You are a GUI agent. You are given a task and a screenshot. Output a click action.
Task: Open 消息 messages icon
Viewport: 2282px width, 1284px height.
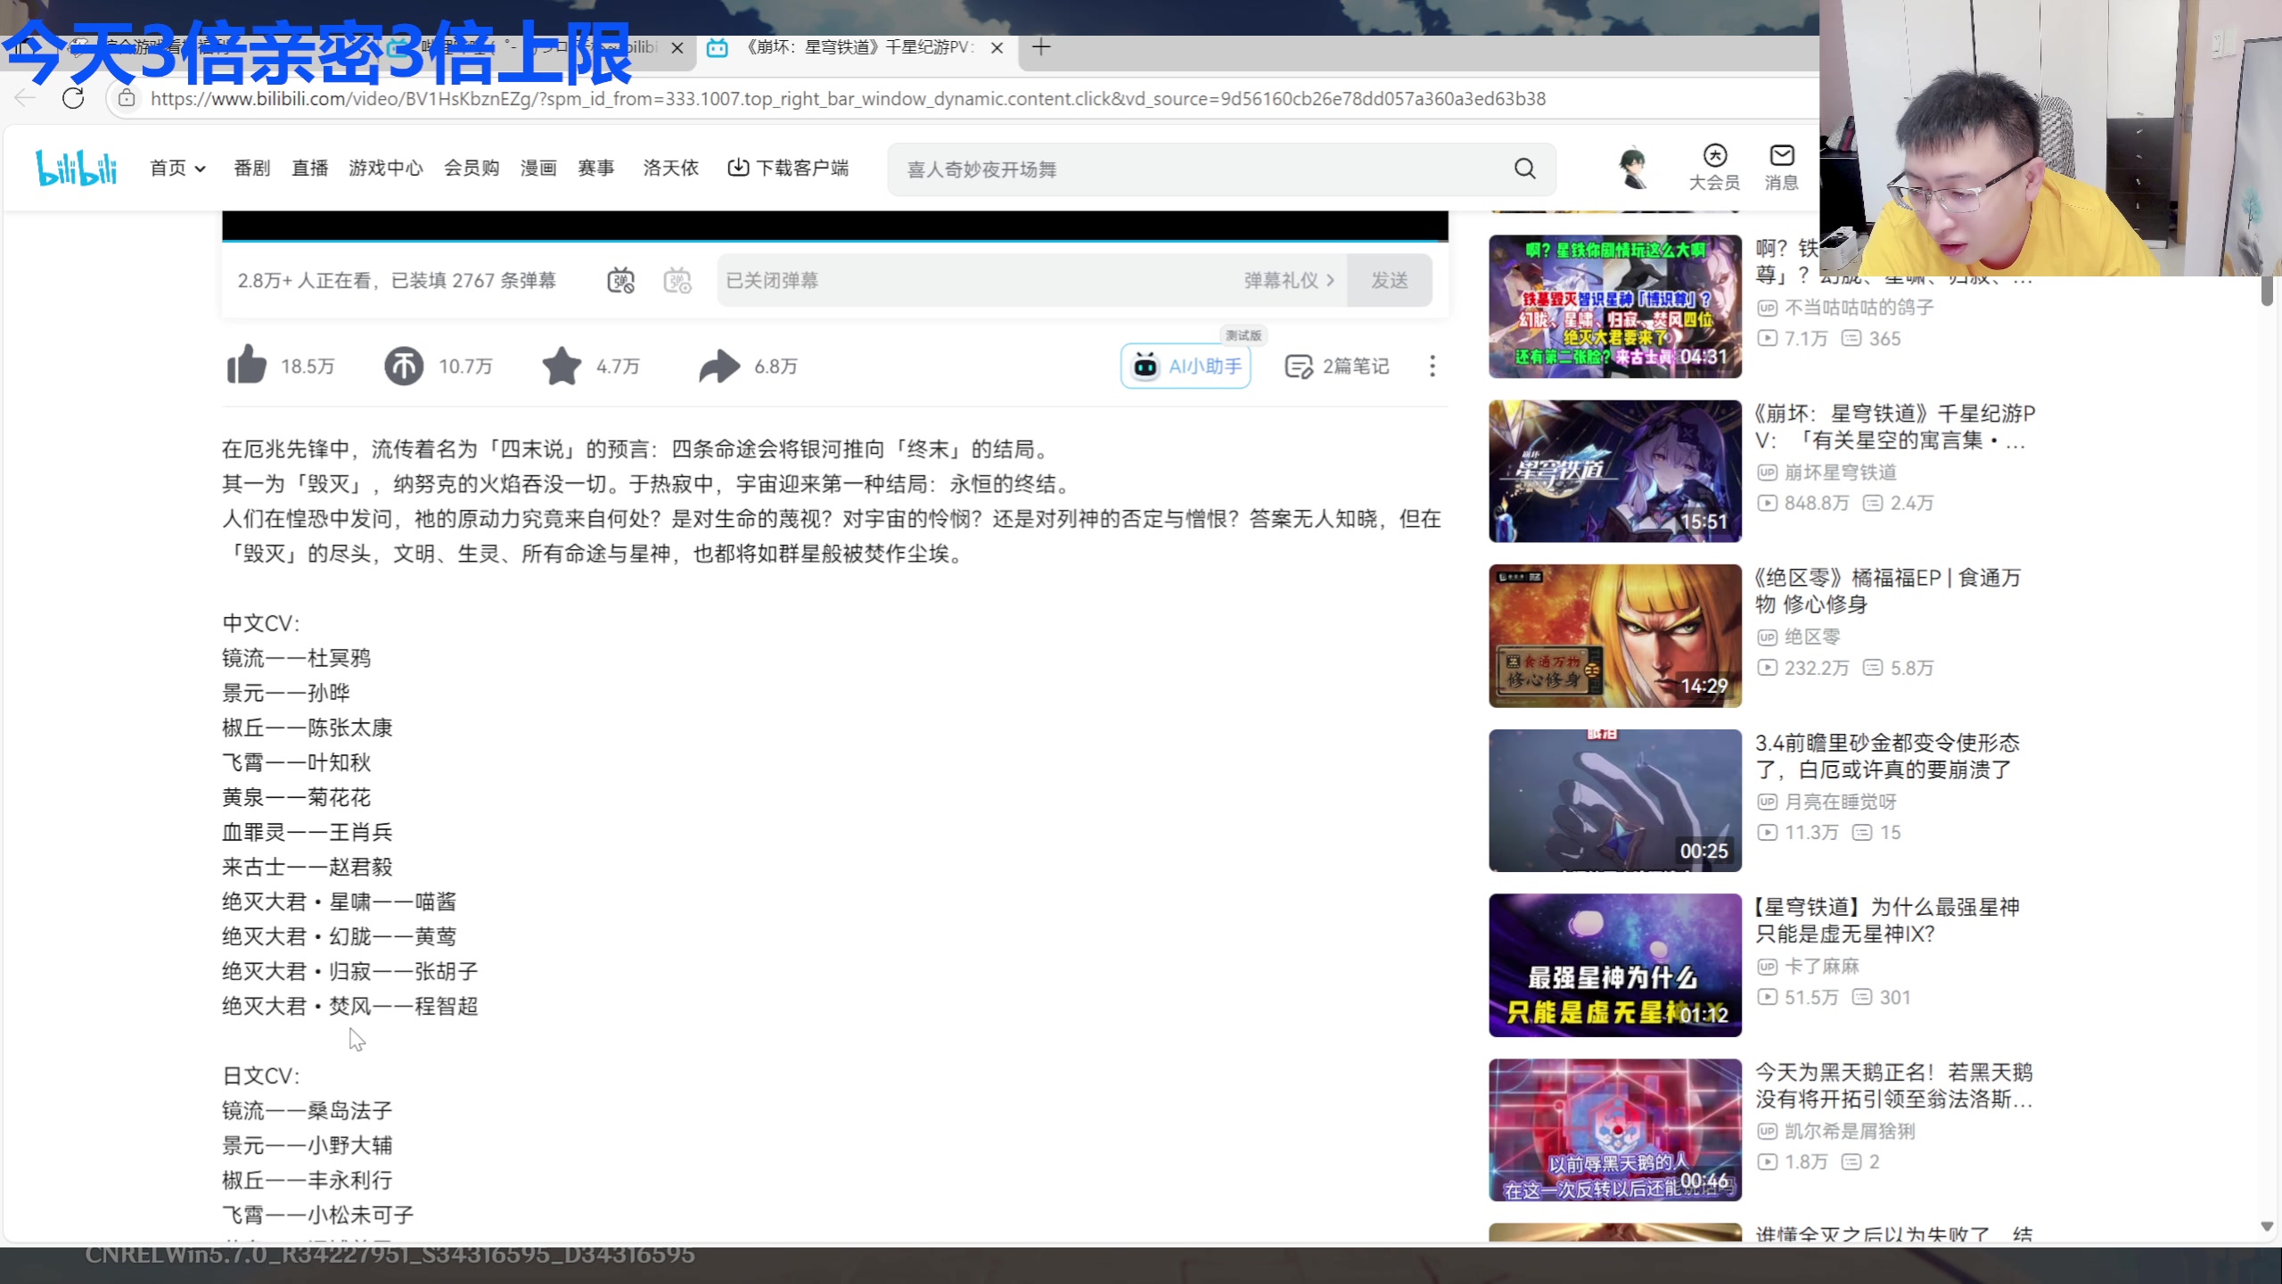[1781, 168]
